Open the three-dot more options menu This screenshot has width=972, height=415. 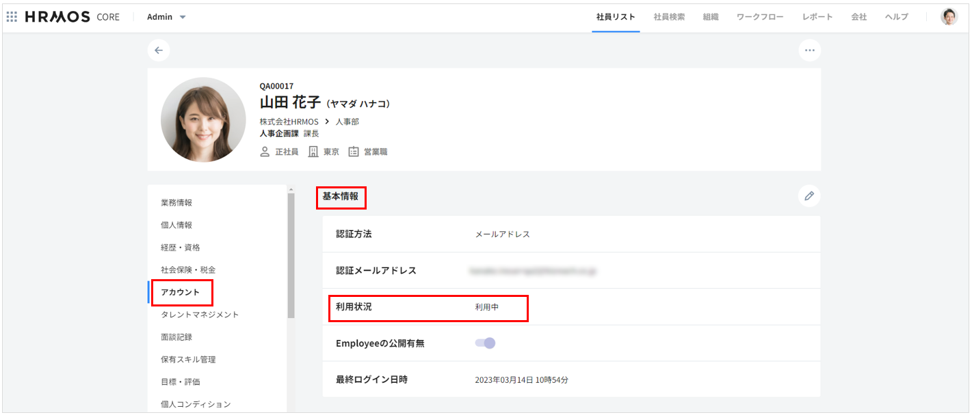(x=809, y=51)
